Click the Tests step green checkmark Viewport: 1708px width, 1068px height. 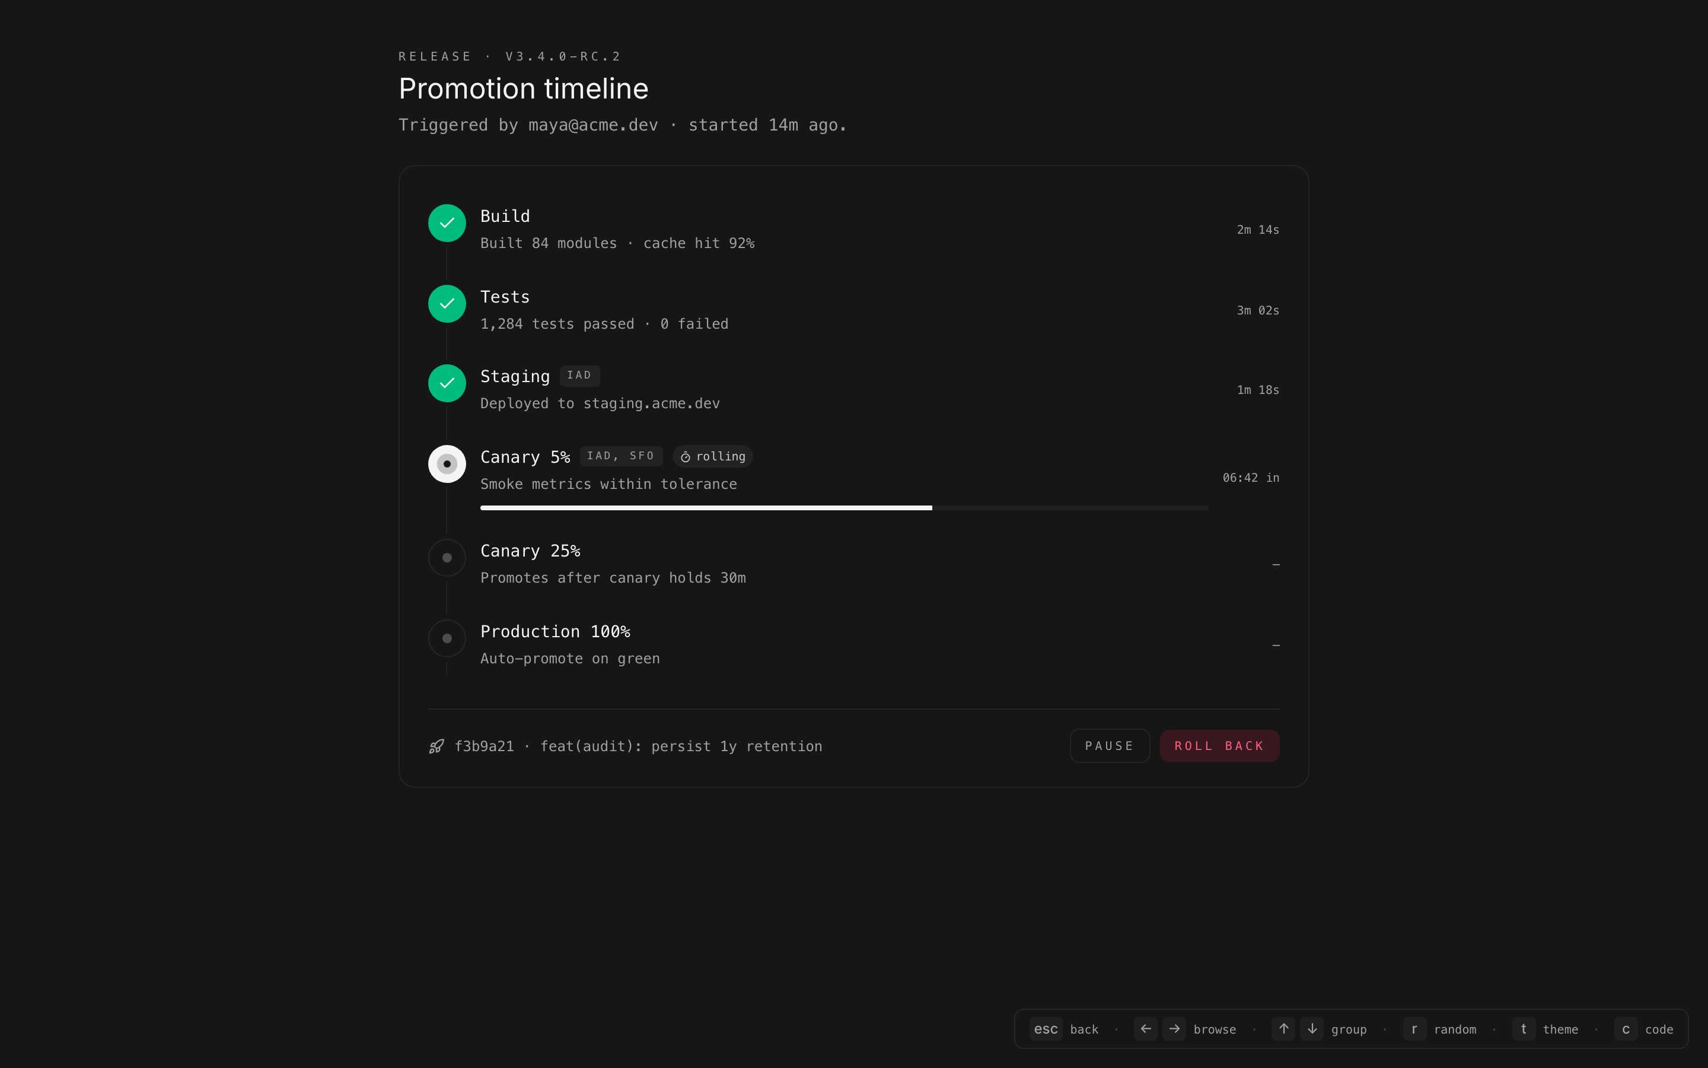tap(447, 304)
